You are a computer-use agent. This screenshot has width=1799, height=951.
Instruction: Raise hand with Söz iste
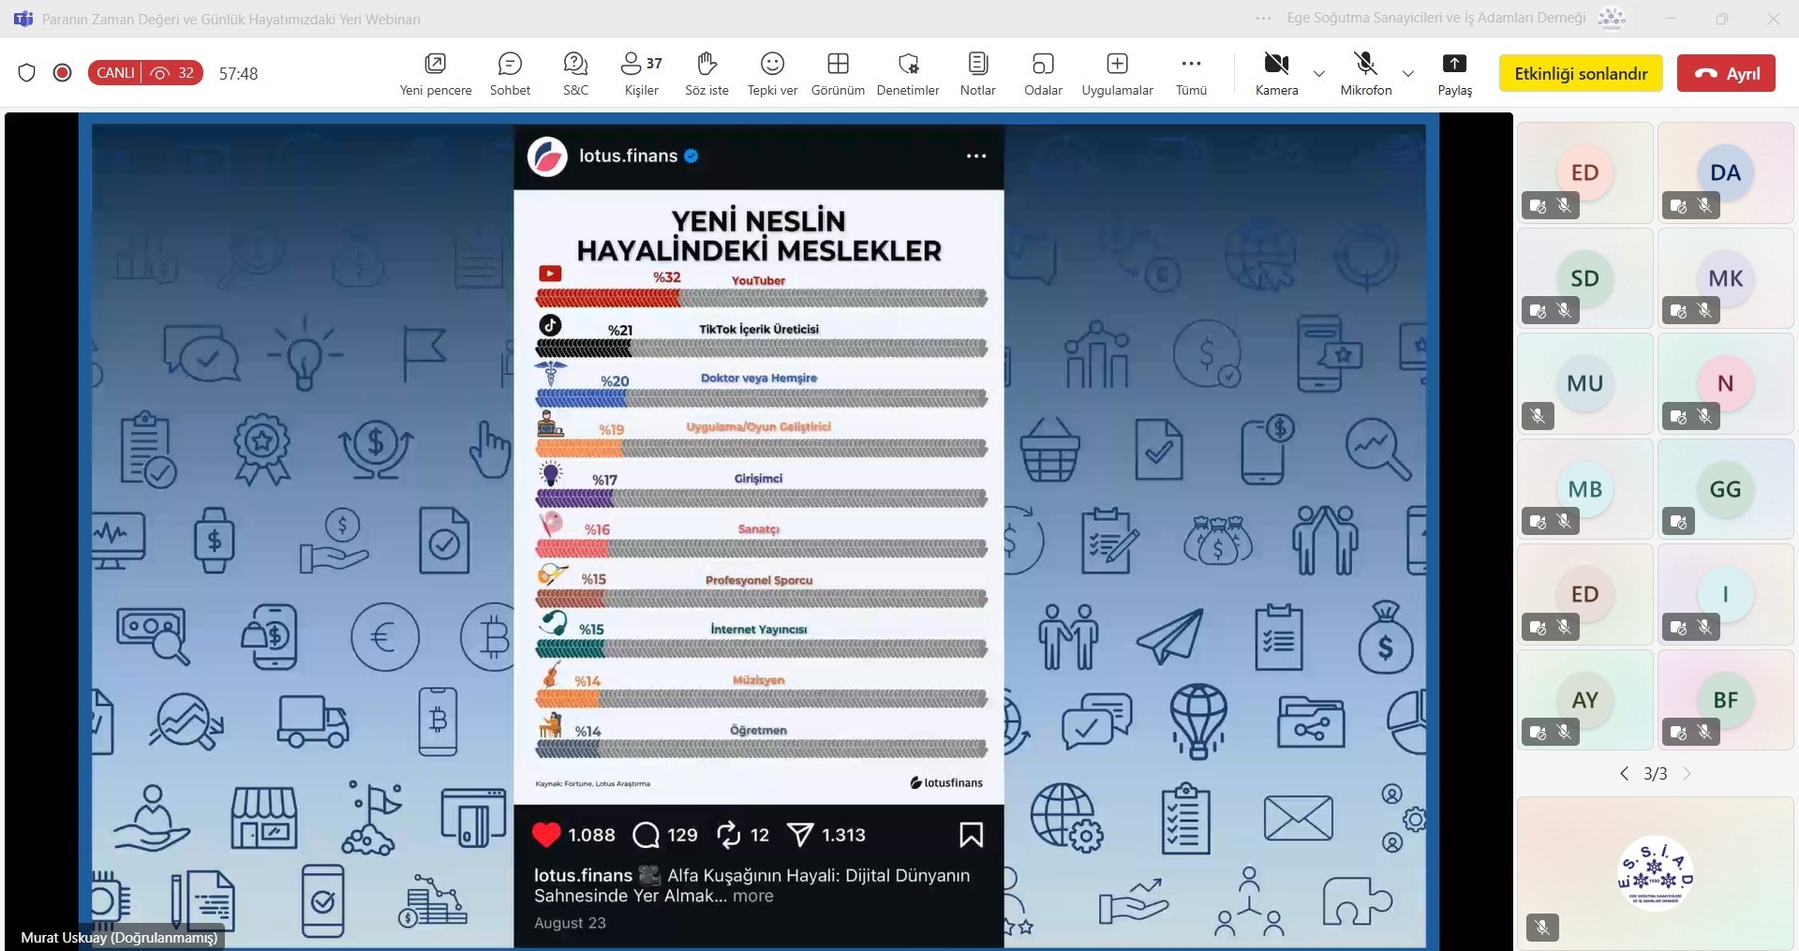click(706, 73)
